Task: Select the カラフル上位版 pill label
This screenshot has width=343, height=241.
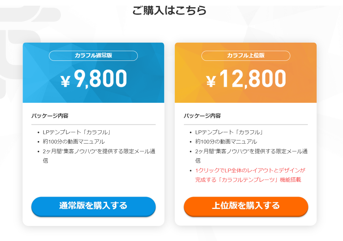Action: coord(246,55)
